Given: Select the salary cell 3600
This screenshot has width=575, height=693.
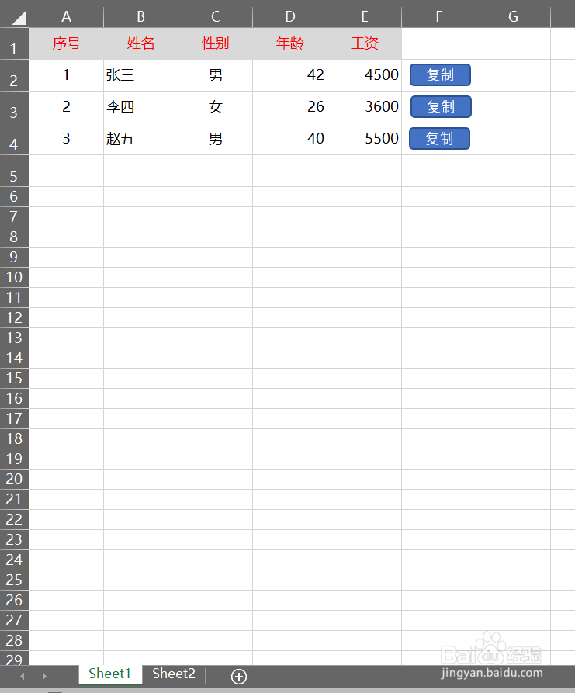Looking at the screenshot, I should point(365,107).
